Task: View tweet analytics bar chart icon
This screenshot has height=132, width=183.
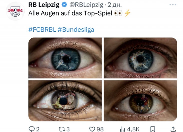Action: click(123, 129)
